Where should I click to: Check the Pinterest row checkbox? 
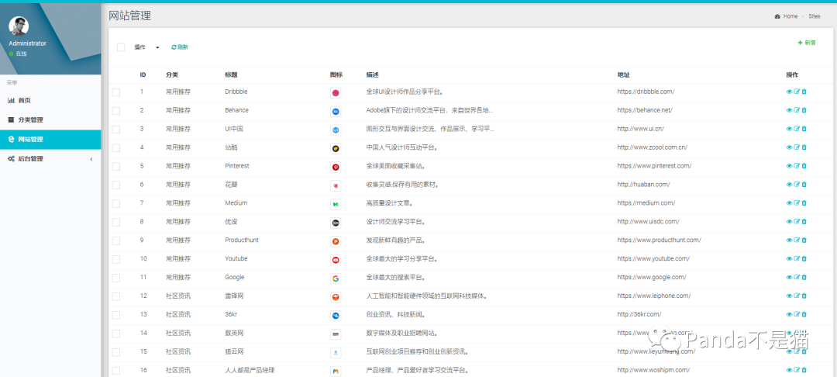tap(115, 167)
